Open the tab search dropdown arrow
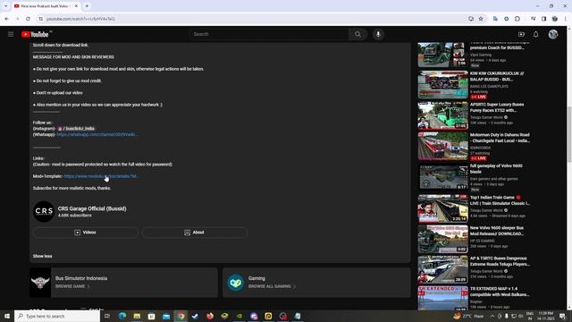This screenshot has width=572, height=322. coord(5,6)
